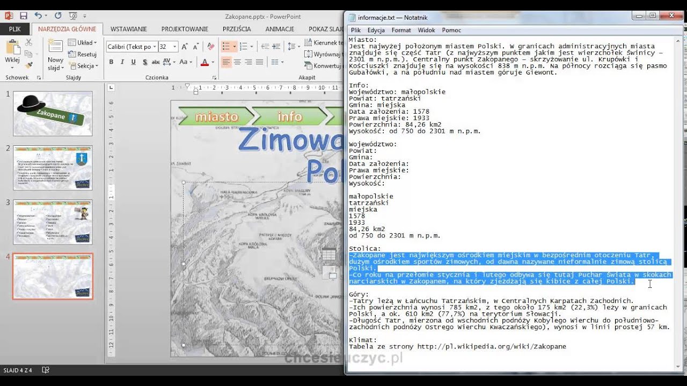Apply the red font color swatch
This screenshot has width=687, height=386.
(x=204, y=62)
